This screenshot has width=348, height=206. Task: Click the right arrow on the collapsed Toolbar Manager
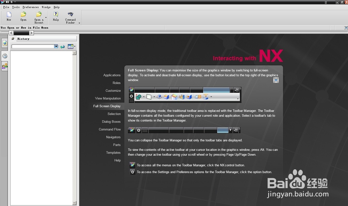point(230,130)
